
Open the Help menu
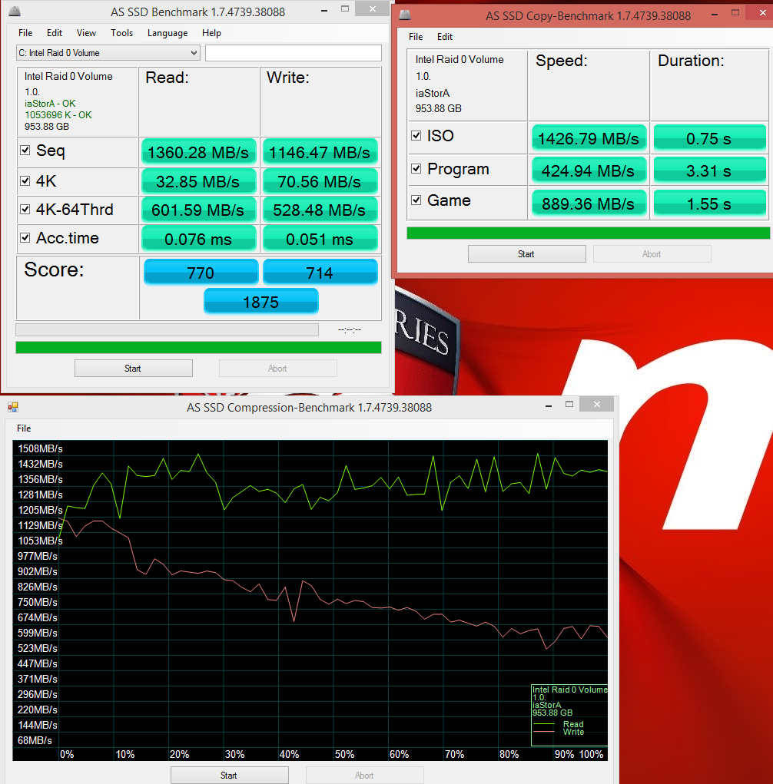tap(211, 32)
